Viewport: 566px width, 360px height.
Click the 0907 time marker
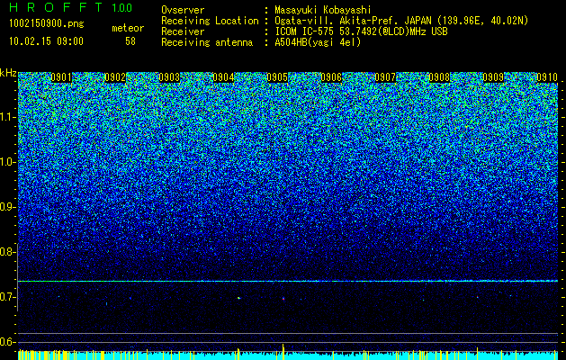[385, 77]
